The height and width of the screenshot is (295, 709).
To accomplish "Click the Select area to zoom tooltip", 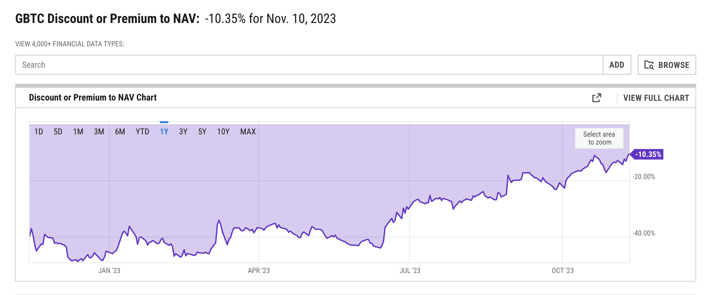I will (x=599, y=138).
